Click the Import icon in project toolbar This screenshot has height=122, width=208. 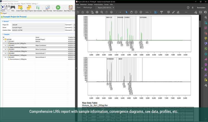click(3, 8)
